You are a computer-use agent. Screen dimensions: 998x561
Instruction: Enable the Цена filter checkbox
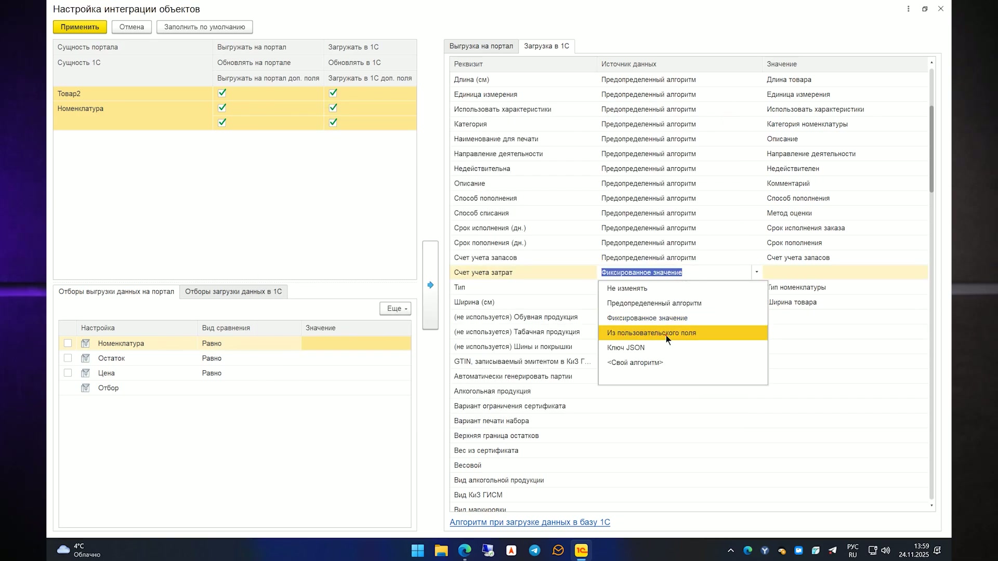point(68,373)
